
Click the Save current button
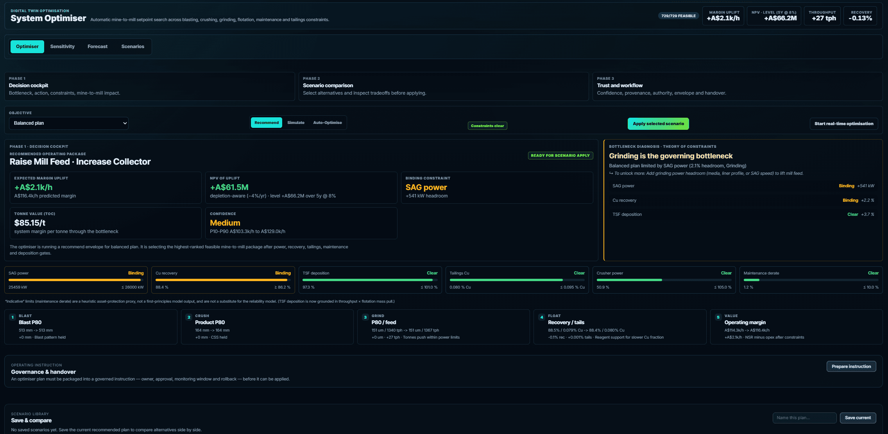[858, 418]
